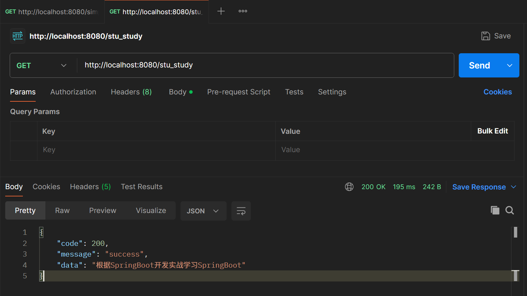
Task: Copy response body to clipboard
Action: 495,210
